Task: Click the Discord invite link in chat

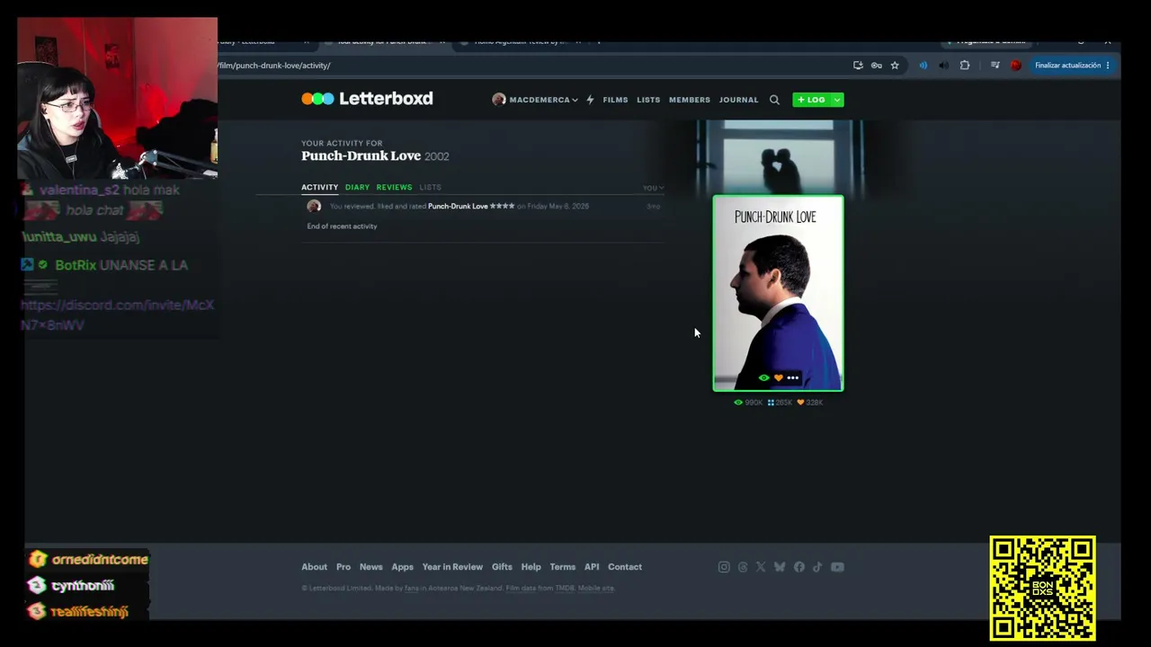Action: (x=117, y=315)
